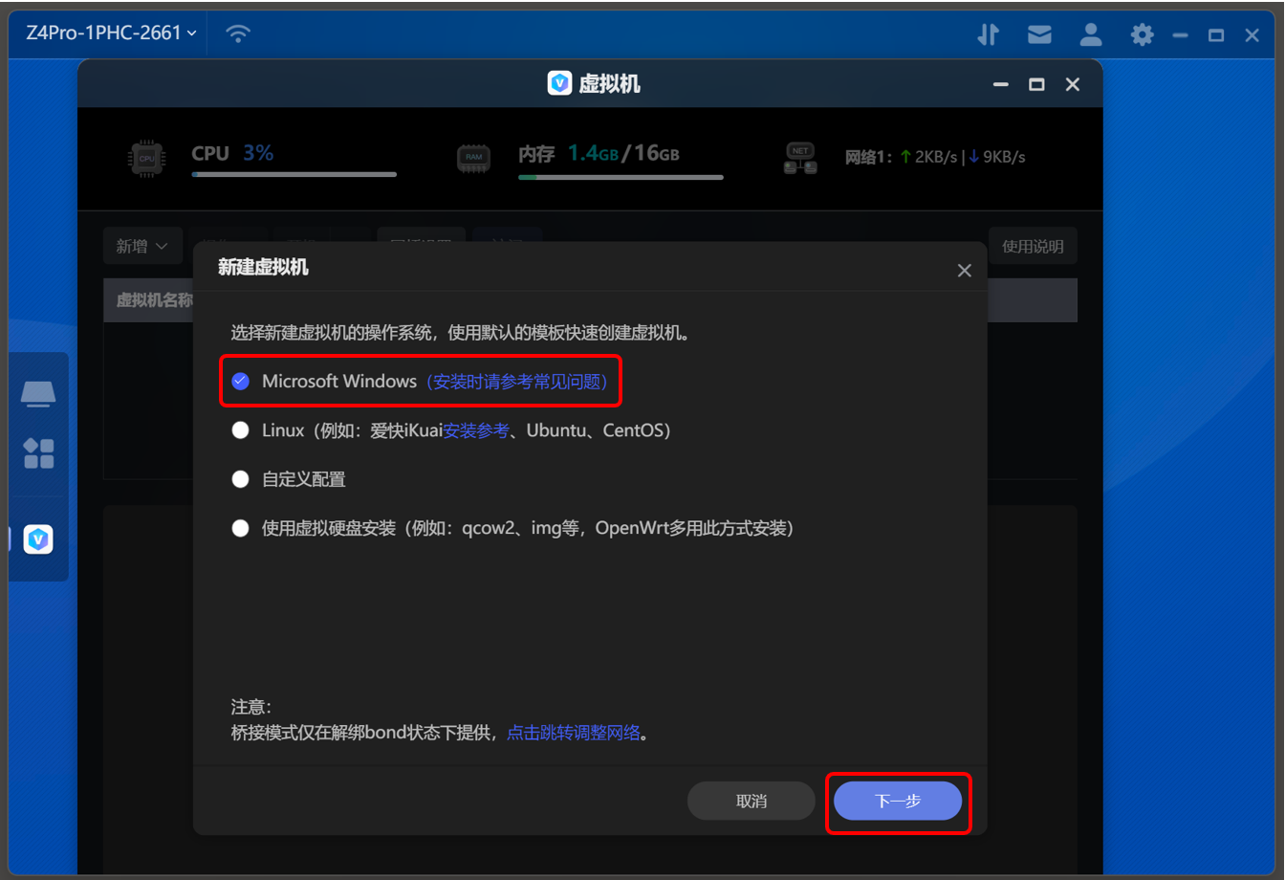This screenshot has height=880, width=1285.
Task: Click the data transfer icon in title bar
Action: click(x=989, y=34)
